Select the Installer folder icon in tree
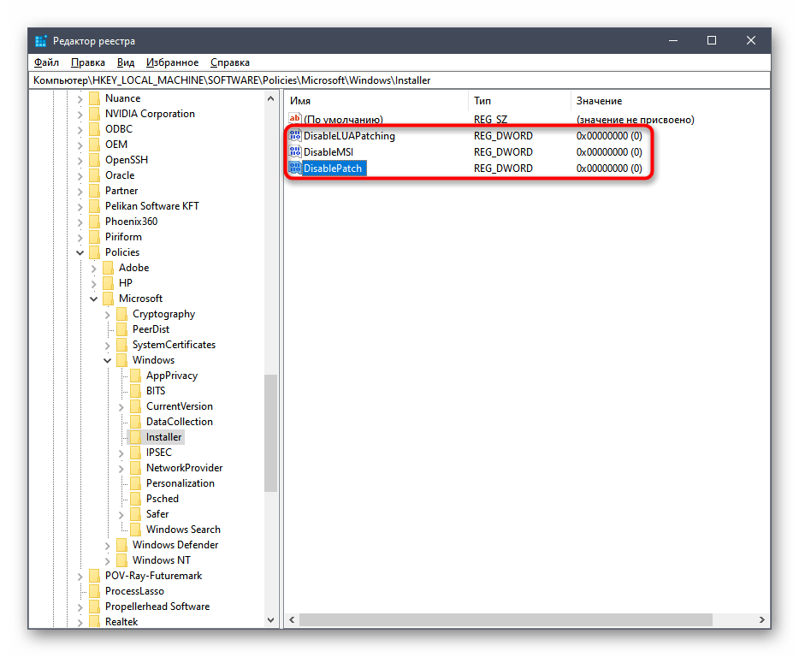This screenshot has width=799, height=657. point(135,437)
